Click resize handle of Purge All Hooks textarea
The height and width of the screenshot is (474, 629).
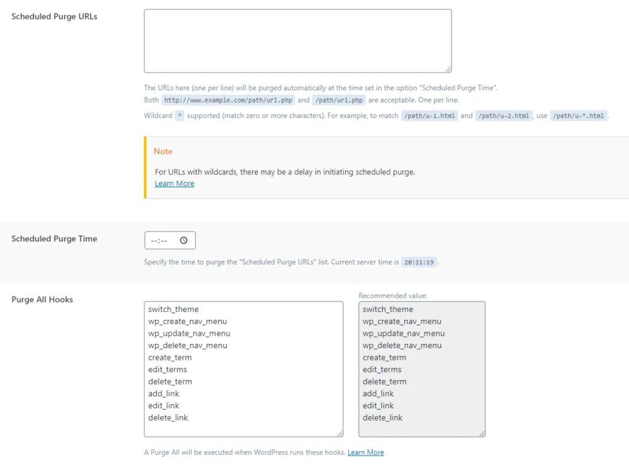point(340,433)
